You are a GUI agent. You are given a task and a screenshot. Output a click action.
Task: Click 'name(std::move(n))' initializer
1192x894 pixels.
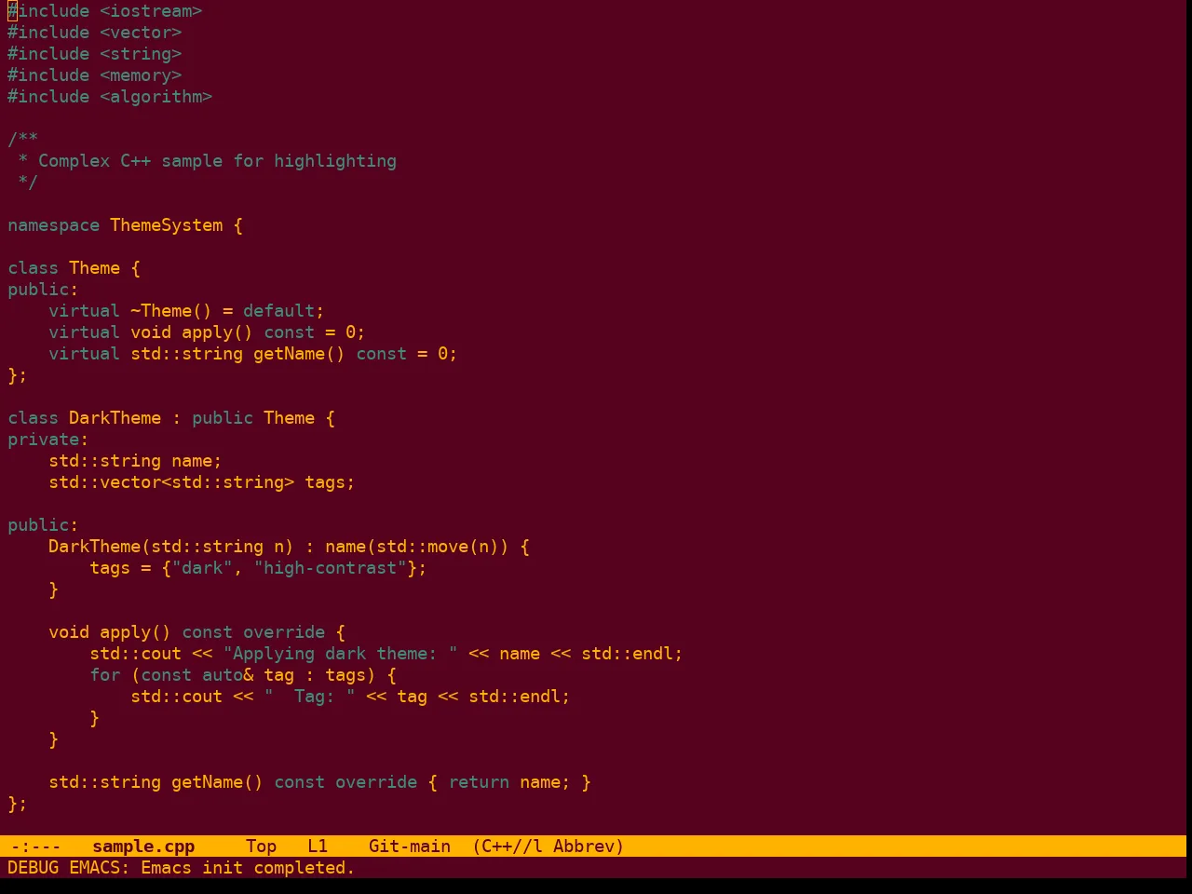(x=417, y=547)
